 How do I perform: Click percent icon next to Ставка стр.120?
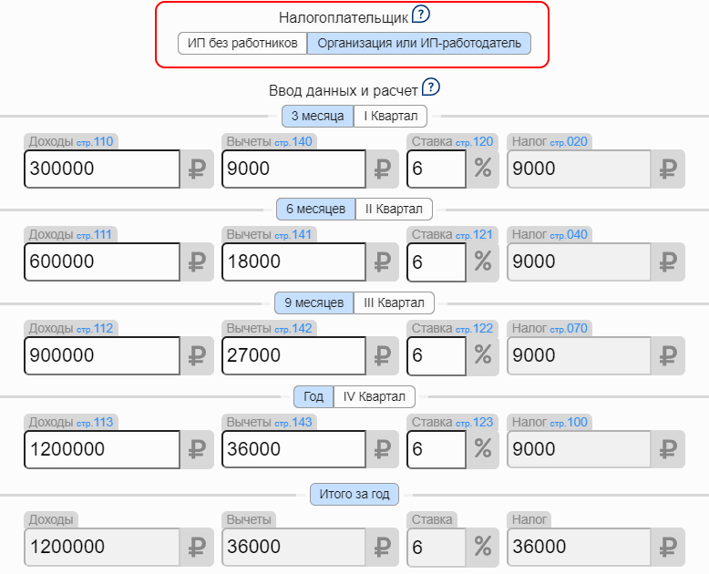click(483, 169)
